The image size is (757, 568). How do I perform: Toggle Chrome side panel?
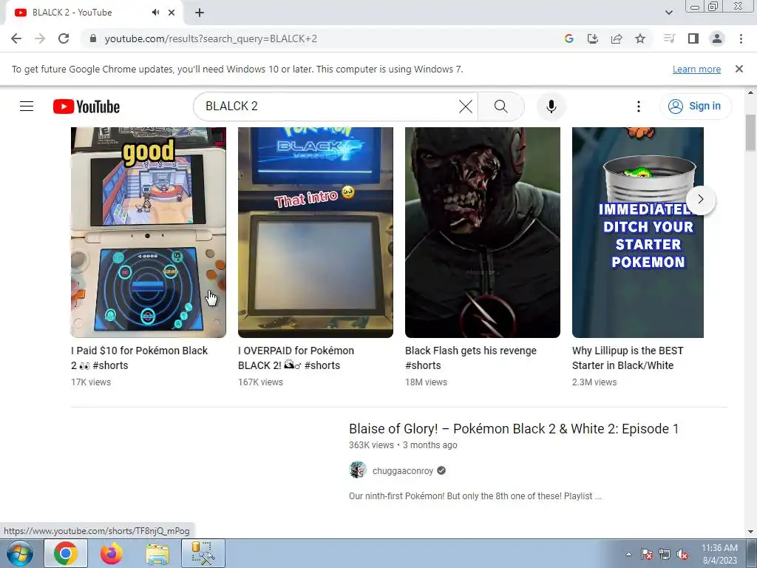(x=693, y=38)
